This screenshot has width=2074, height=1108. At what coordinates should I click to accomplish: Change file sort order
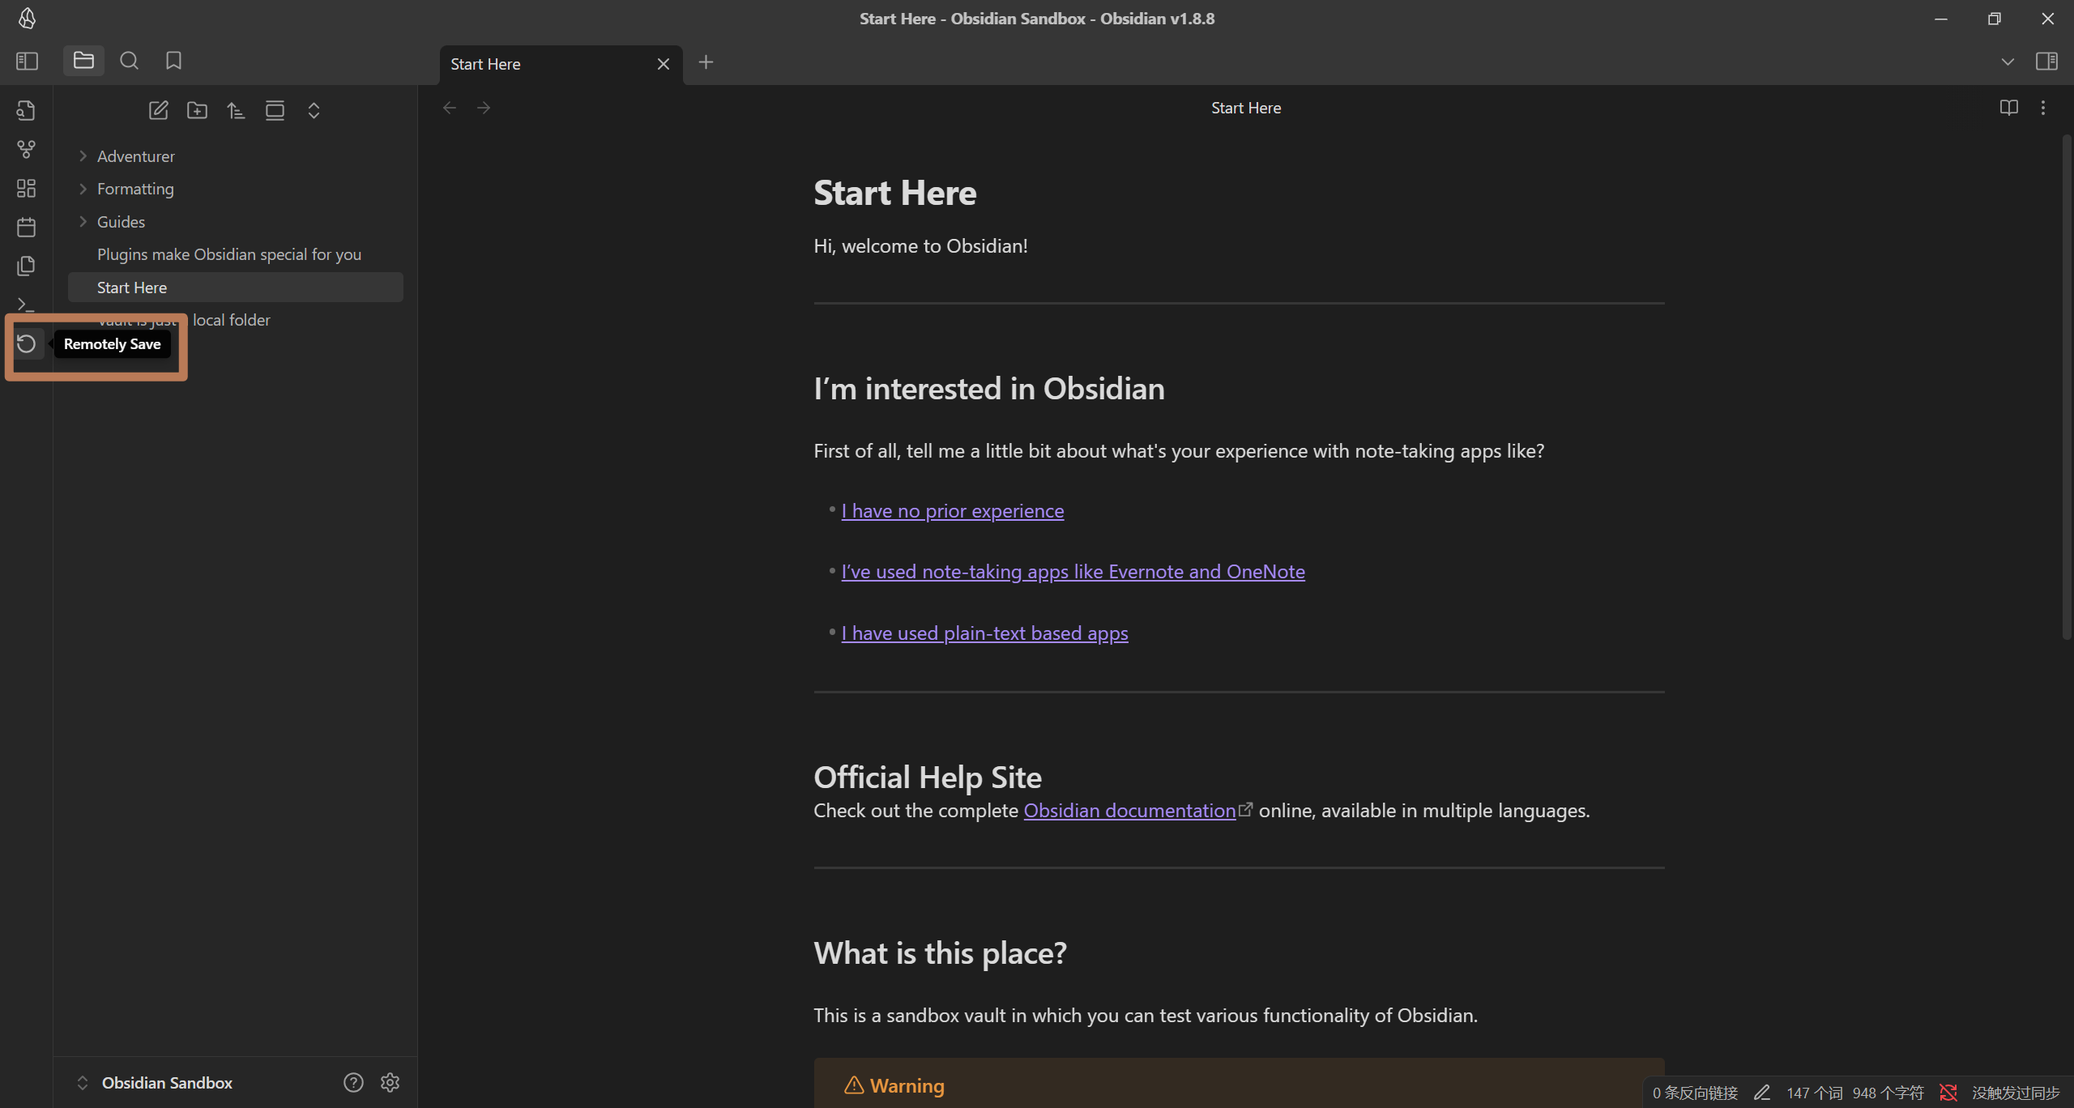236,110
